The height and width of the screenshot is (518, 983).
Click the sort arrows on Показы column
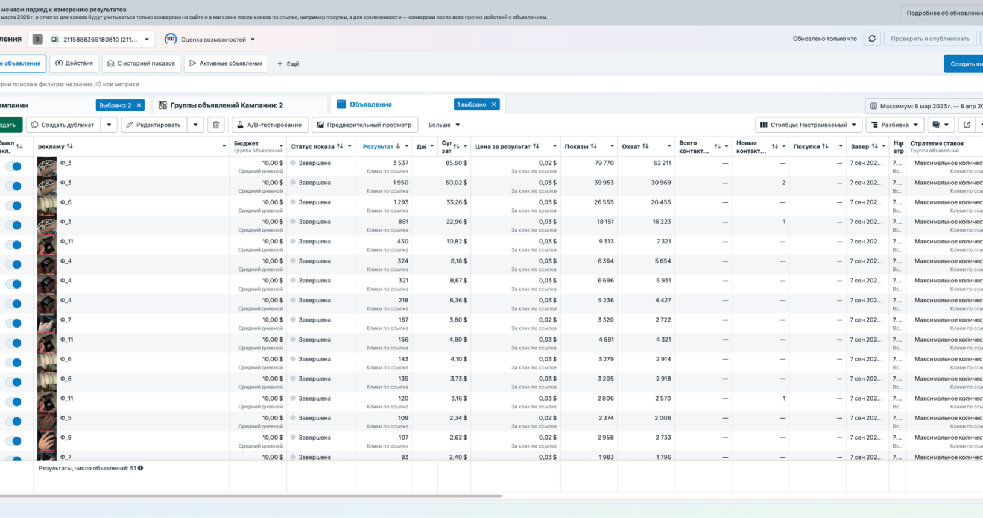coord(594,146)
